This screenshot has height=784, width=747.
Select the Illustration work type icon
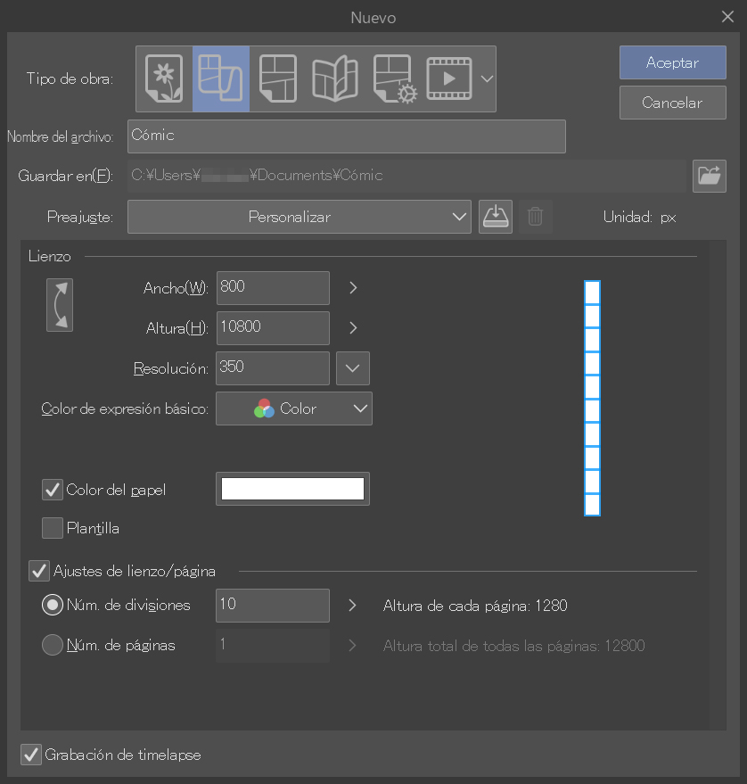pos(164,78)
